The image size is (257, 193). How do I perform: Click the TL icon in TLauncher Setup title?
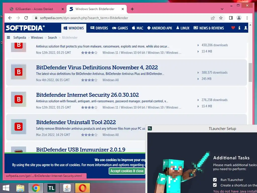pyautogui.click(x=150, y=128)
